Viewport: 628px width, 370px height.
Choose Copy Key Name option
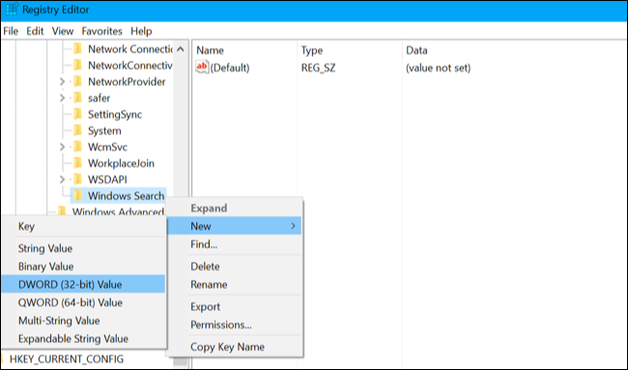(x=227, y=347)
